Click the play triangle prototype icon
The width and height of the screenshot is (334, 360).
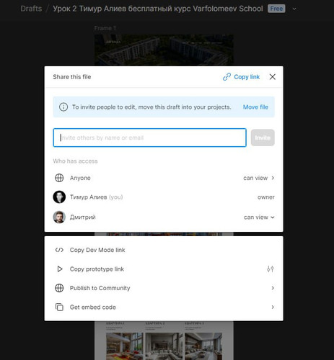click(60, 269)
